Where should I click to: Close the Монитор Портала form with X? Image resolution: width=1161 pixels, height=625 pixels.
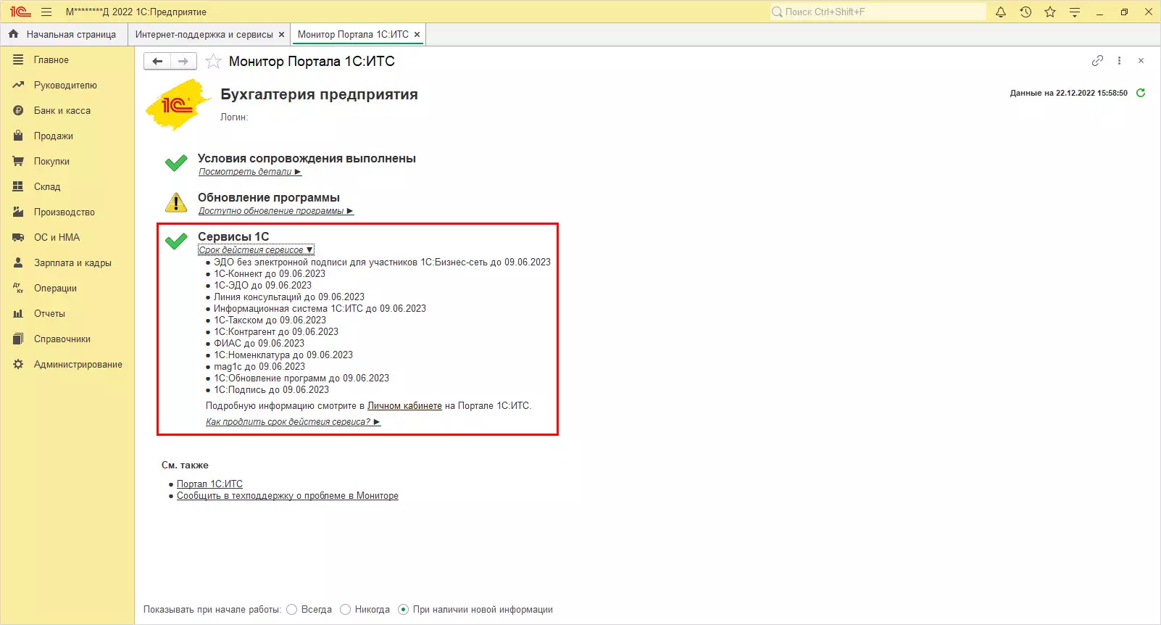(x=1141, y=61)
